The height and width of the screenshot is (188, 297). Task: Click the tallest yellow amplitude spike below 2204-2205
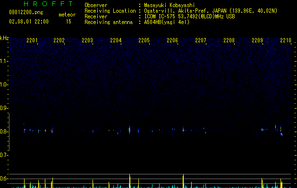coord(130,181)
